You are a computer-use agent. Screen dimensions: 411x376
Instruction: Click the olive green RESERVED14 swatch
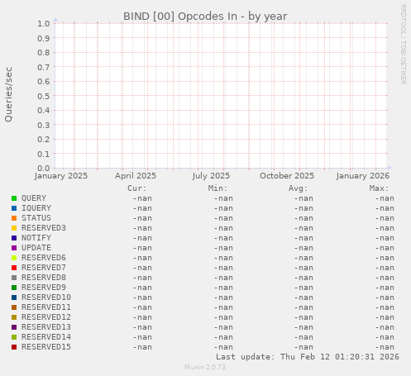click(14, 337)
